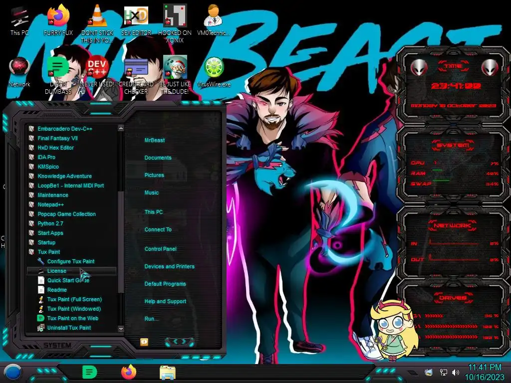Image resolution: width=511 pixels, height=383 pixels.
Task: Click yellow shutdown icon in start menu
Action: [144, 342]
